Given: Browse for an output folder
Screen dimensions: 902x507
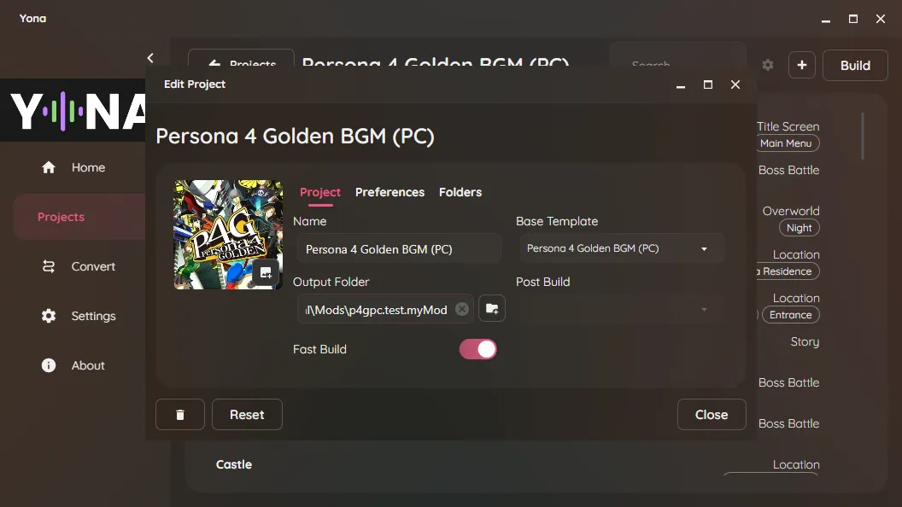Looking at the screenshot, I should 492,309.
